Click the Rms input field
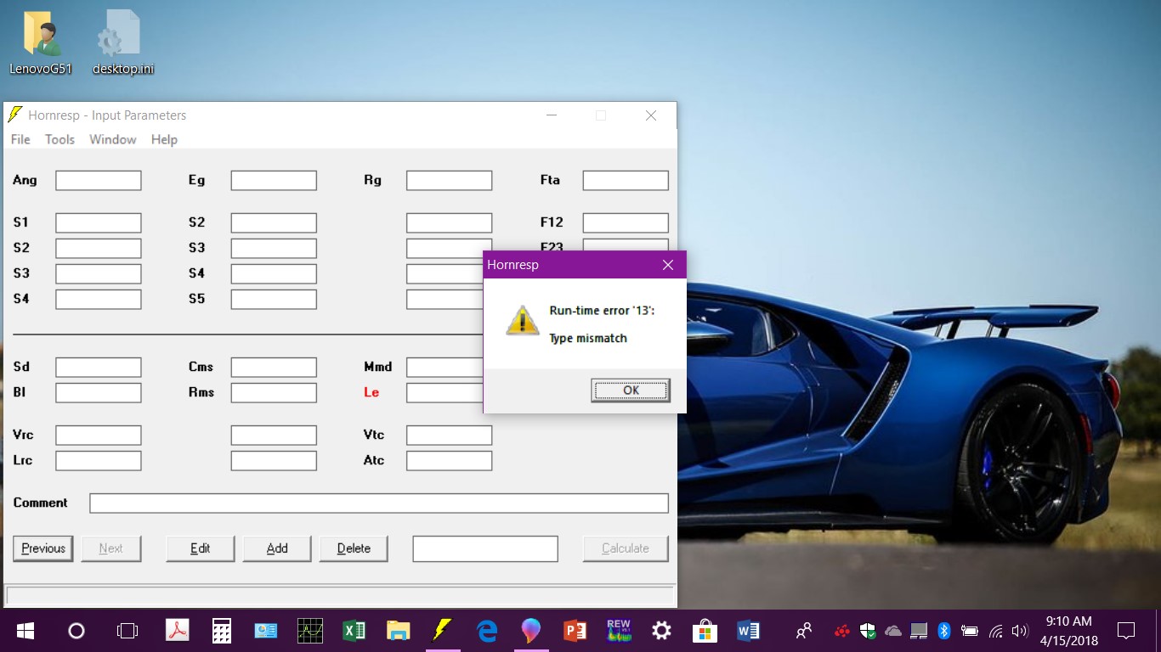The height and width of the screenshot is (652, 1161). tap(274, 392)
